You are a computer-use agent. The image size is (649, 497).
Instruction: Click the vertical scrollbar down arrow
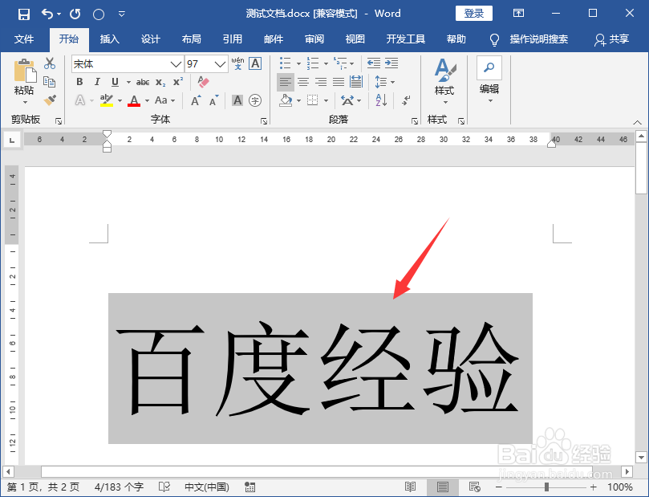coord(641,458)
